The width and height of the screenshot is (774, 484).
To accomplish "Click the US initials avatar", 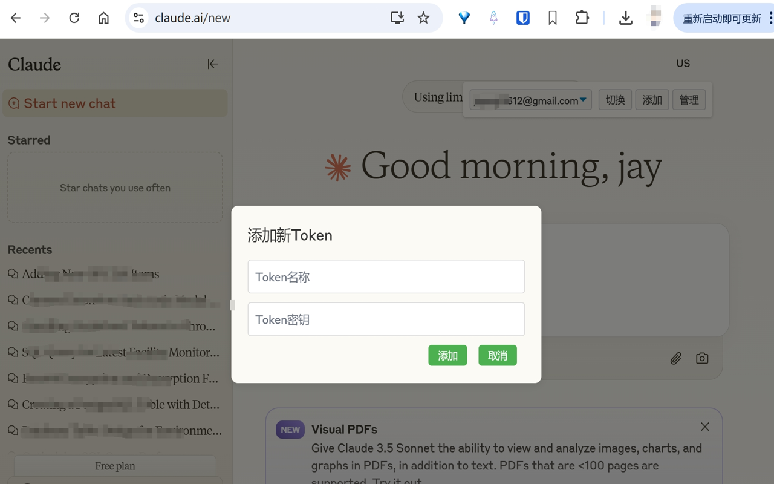I will click(683, 63).
